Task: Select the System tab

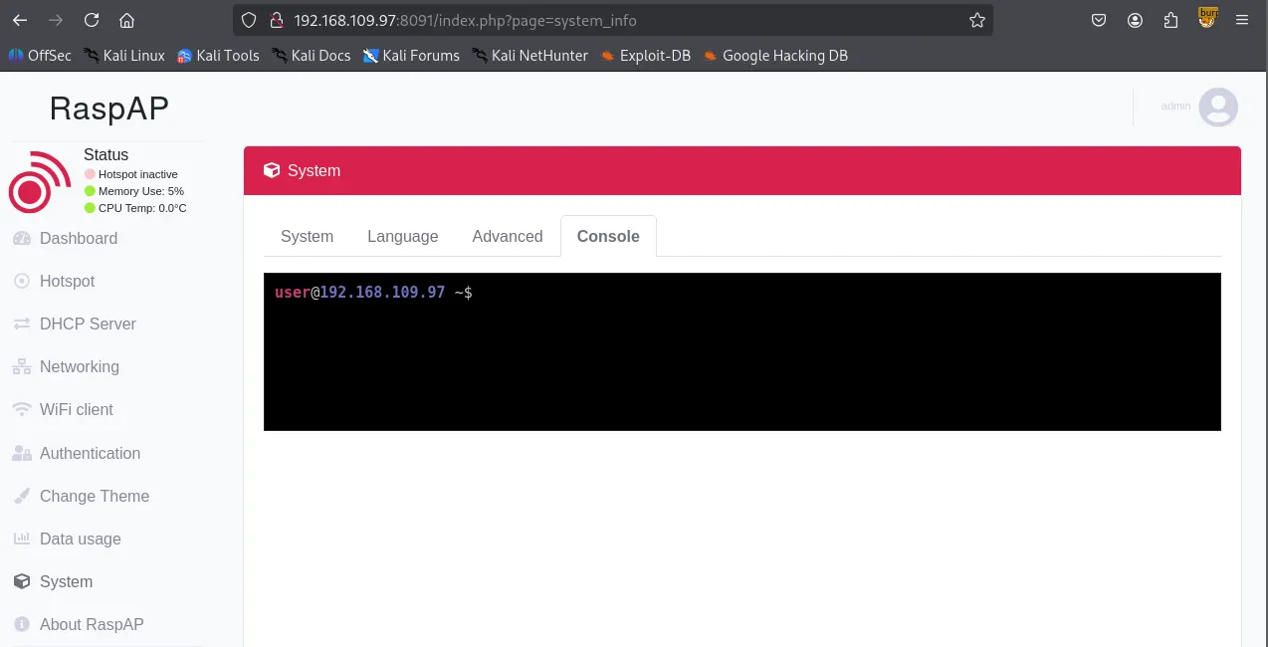Action: [307, 237]
